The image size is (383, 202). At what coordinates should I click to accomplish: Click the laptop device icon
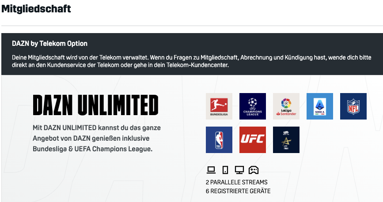(211, 170)
